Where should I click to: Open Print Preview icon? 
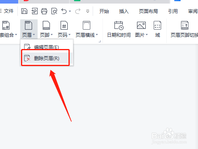[x=54, y=11]
